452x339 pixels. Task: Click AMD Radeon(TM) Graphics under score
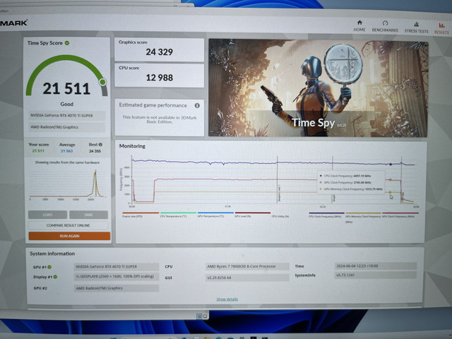click(67, 127)
